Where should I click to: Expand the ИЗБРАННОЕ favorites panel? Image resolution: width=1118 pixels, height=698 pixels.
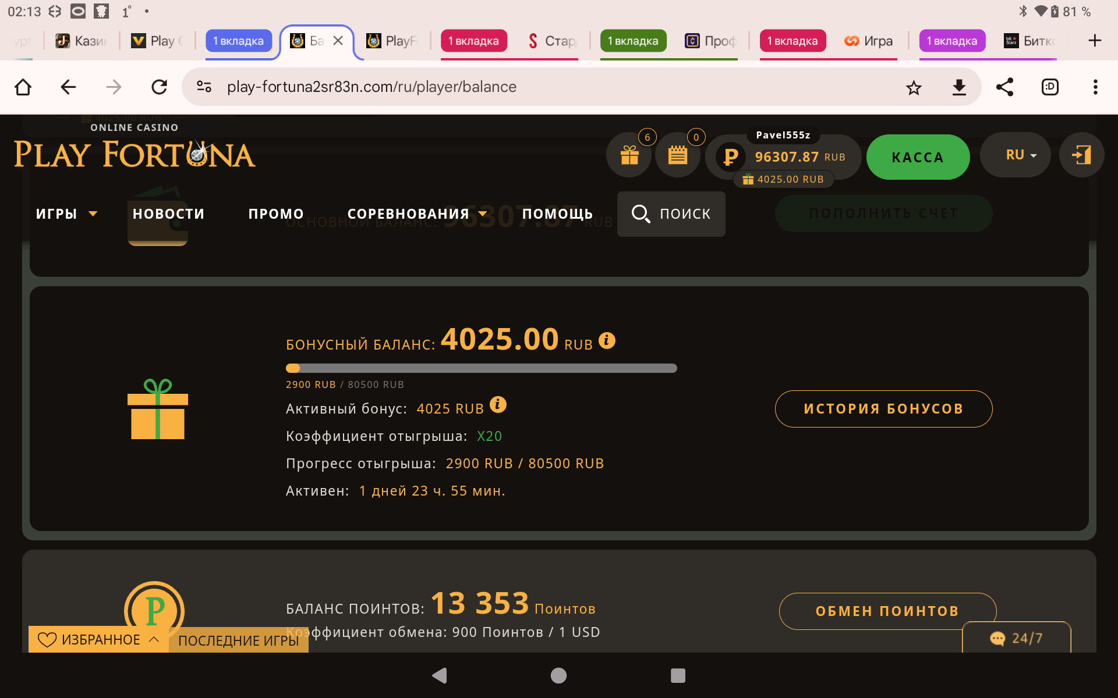point(98,639)
